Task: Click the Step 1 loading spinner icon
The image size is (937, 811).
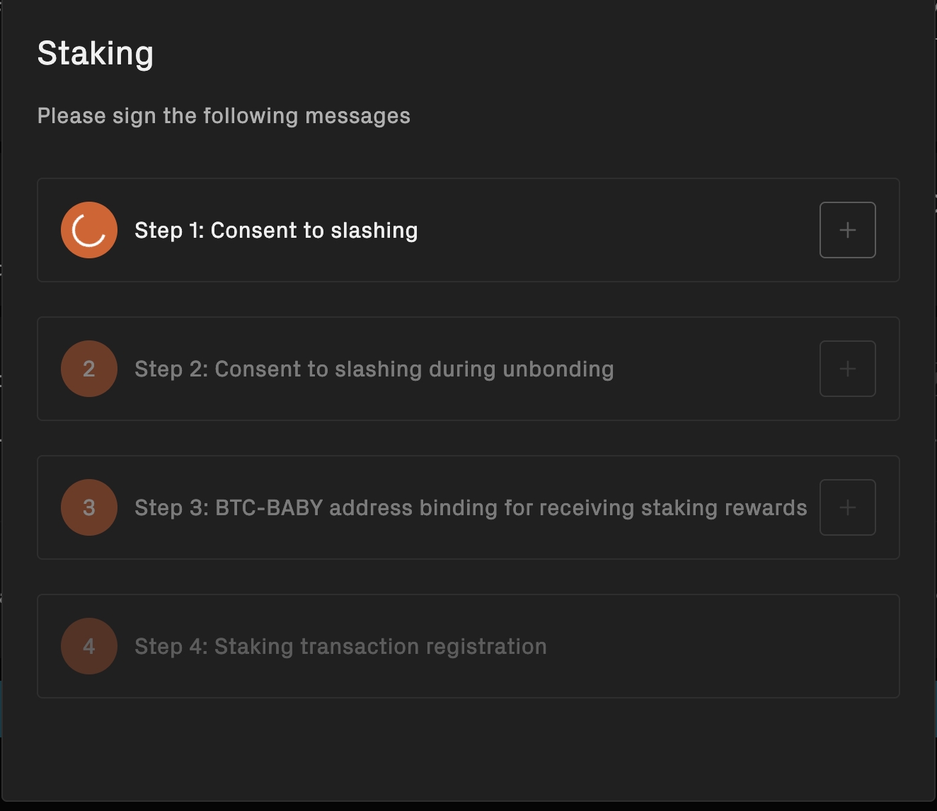Action: click(89, 230)
